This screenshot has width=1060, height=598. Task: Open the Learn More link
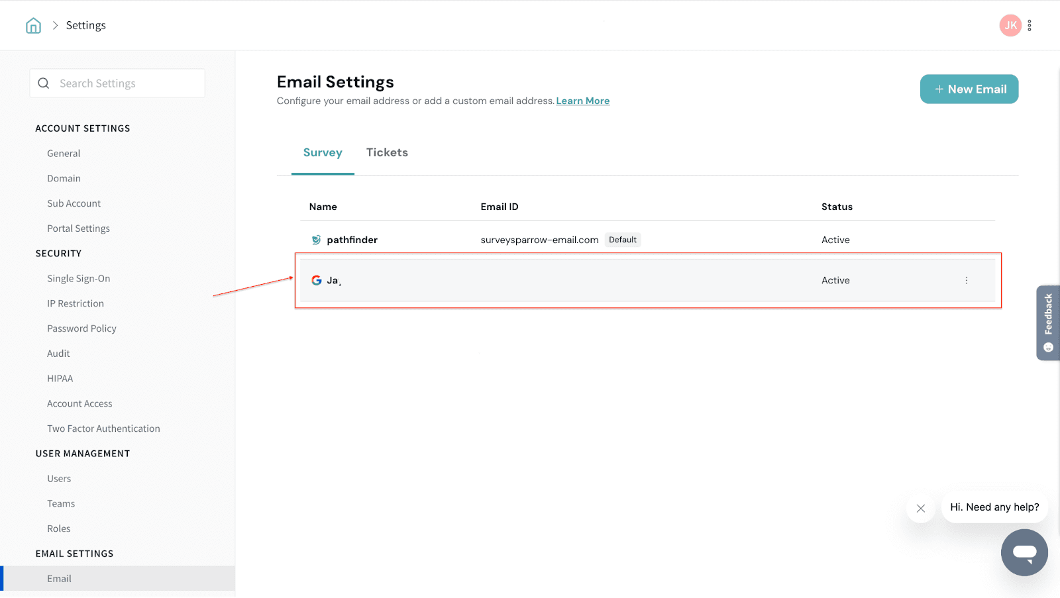[582, 101]
